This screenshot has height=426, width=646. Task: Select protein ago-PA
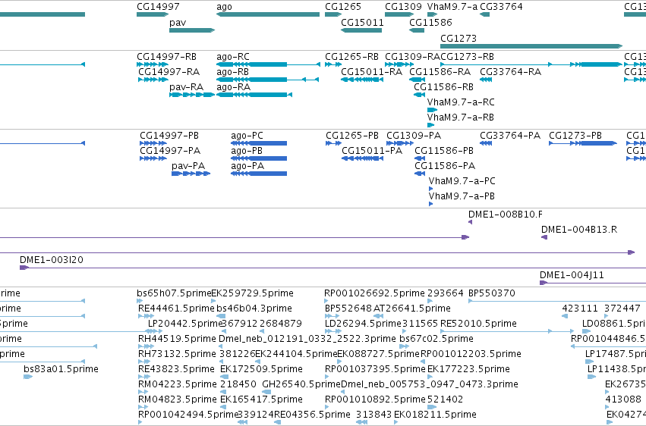pos(247,166)
